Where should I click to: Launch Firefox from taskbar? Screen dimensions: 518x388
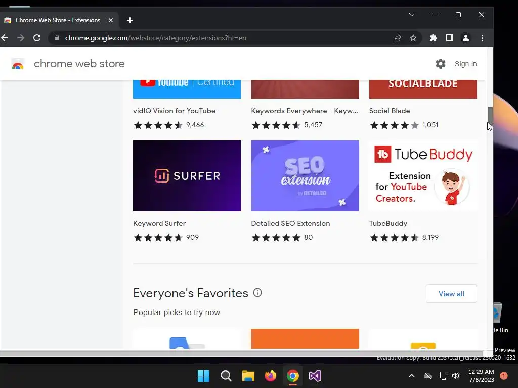(271, 376)
